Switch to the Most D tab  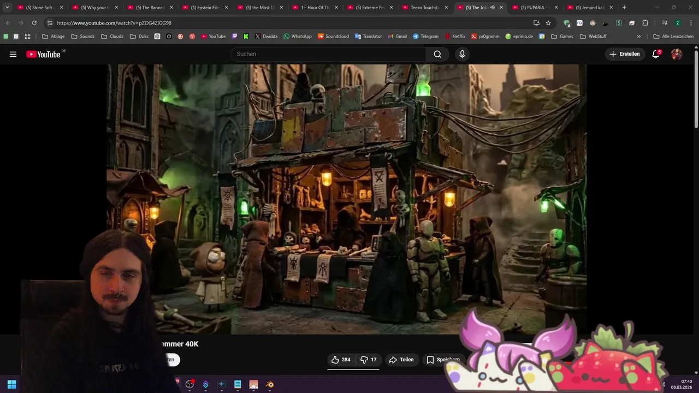pyautogui.click(x=259, y=8)
